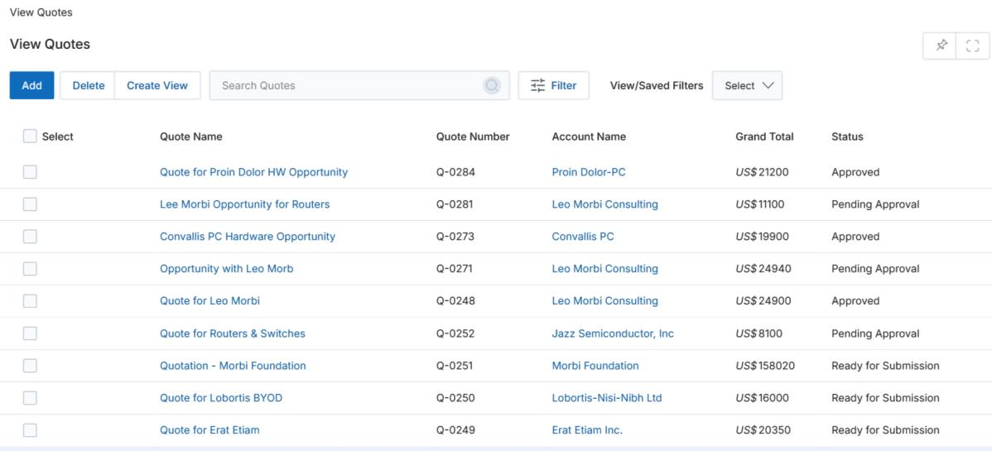Open Quotation - Morbi Foundation

pos(233,366)
